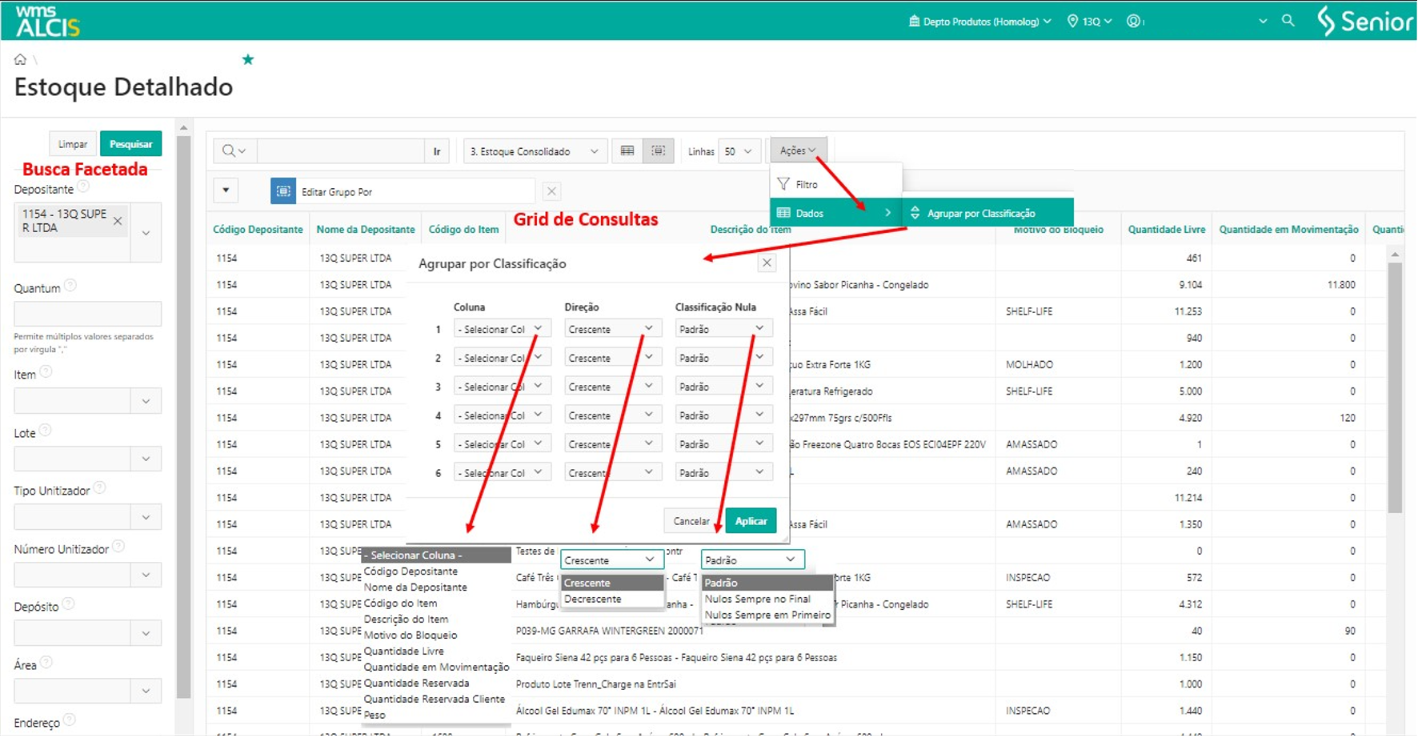Screen dimensions: 1418x738
Task: Click the facet panel vertical scrollbar
Action: [184, 416]
